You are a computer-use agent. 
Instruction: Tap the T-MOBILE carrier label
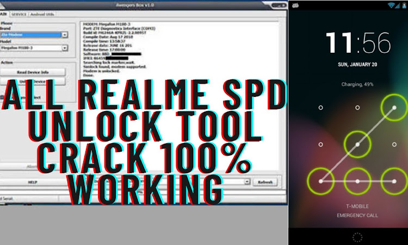[x=357, y=206]
